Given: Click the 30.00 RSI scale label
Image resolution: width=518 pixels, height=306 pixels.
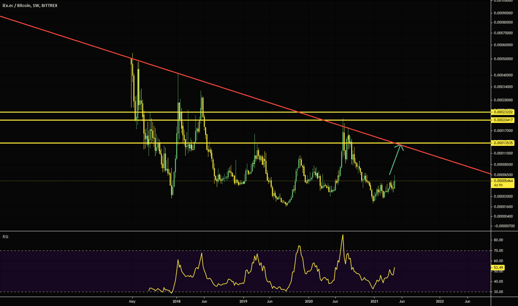Looking at the screenshot, I should [499, 292].
